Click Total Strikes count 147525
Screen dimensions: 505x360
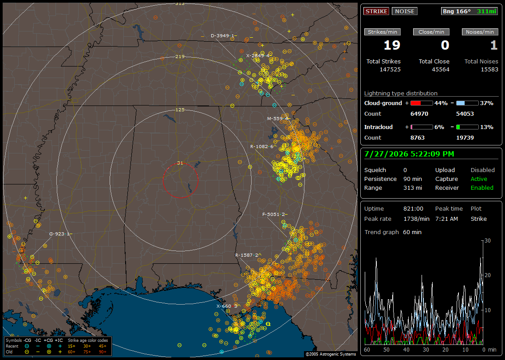(390, 70)
